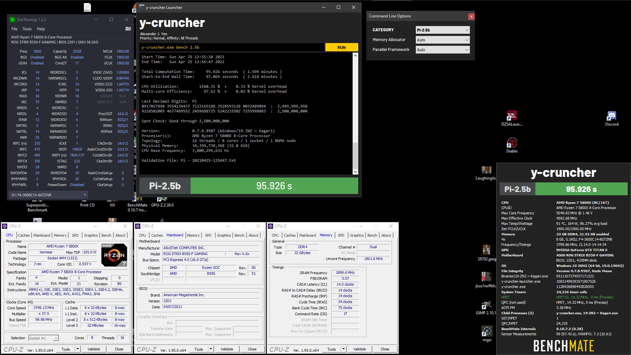
Task: Open the CATEGORY Pi-2.5b dropdown
Action: pos(442,30)
